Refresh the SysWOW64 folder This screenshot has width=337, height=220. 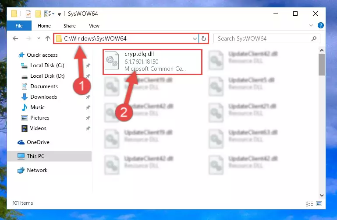pos(203,39)
